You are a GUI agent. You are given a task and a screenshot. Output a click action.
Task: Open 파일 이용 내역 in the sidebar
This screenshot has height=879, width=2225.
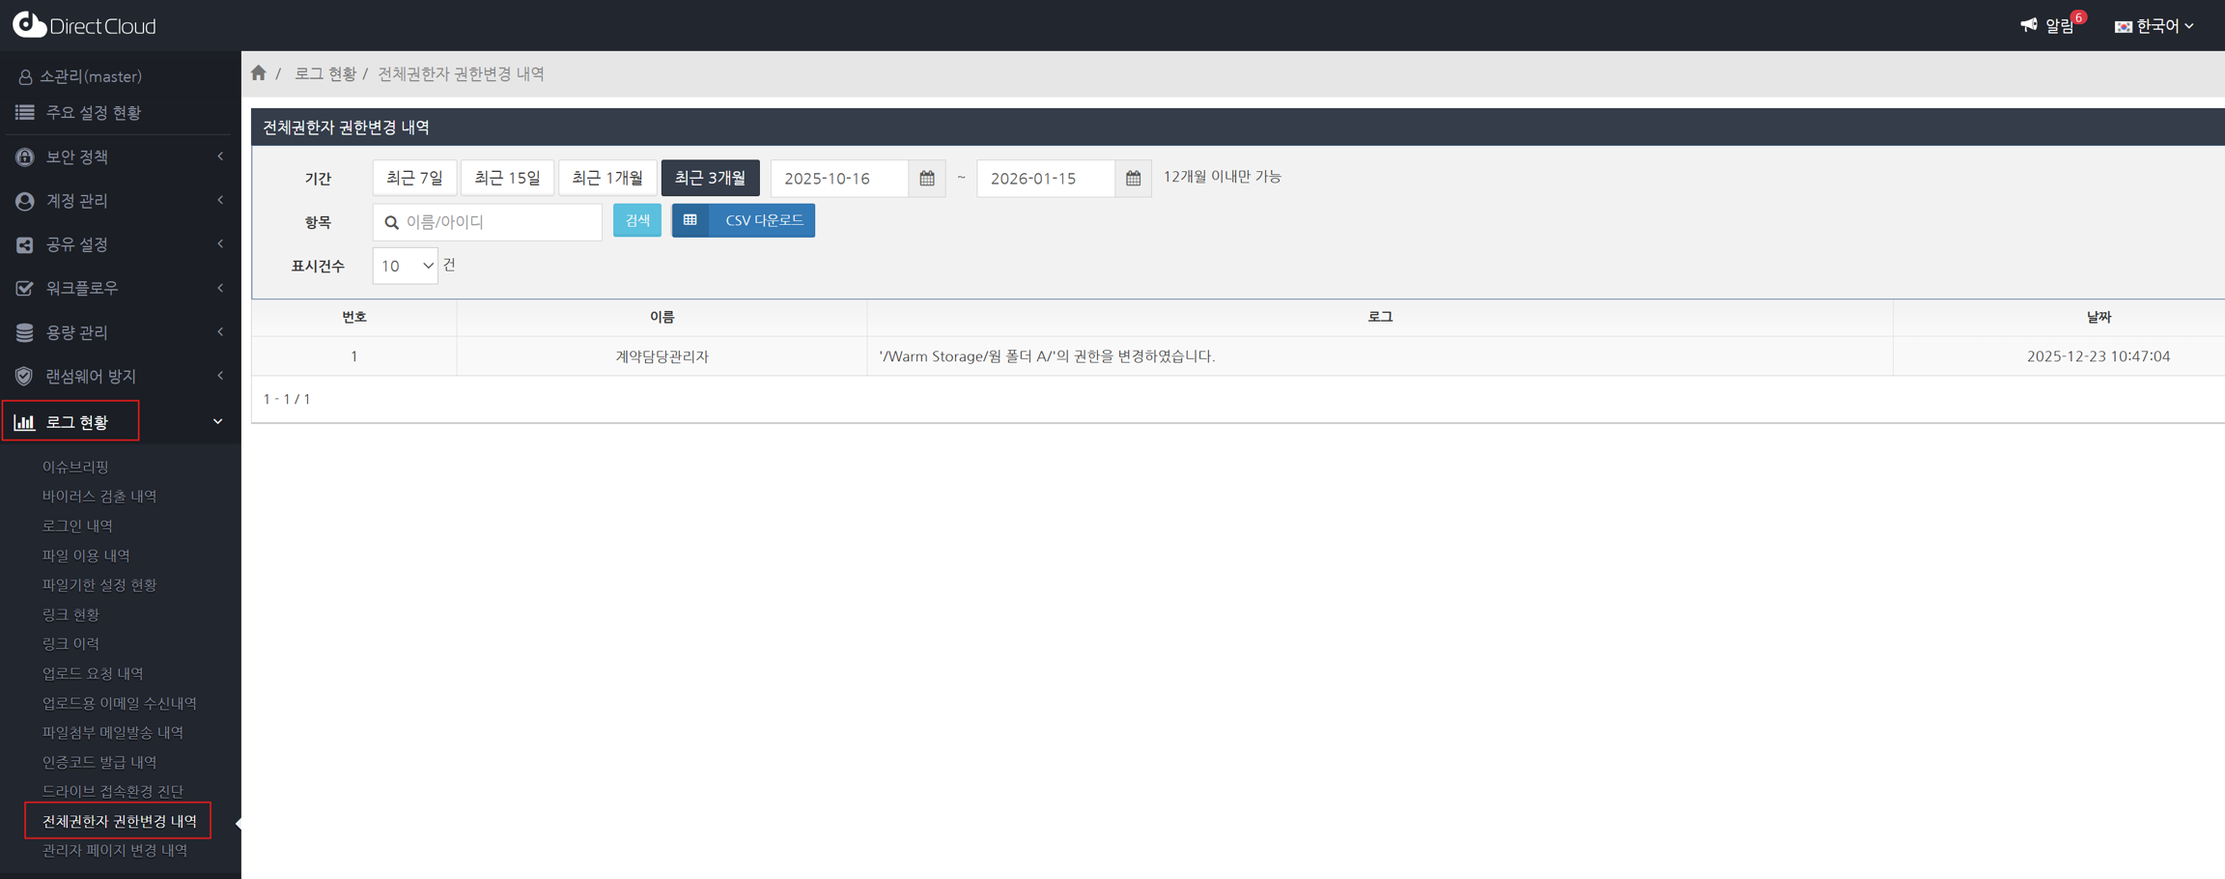click(86, 555)
